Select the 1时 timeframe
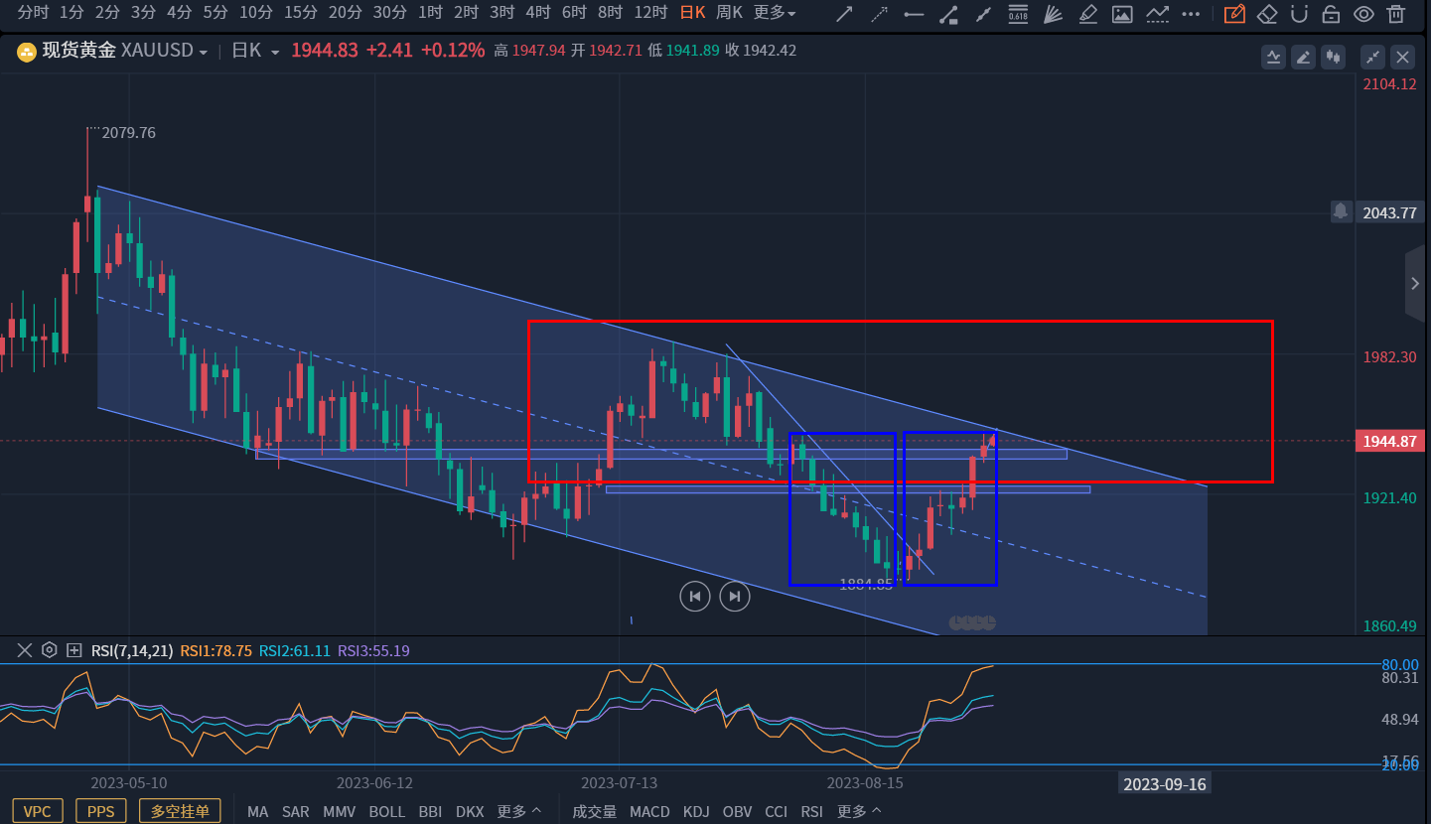This screenshot has height=824, width=1431. (x=430, y=13)
